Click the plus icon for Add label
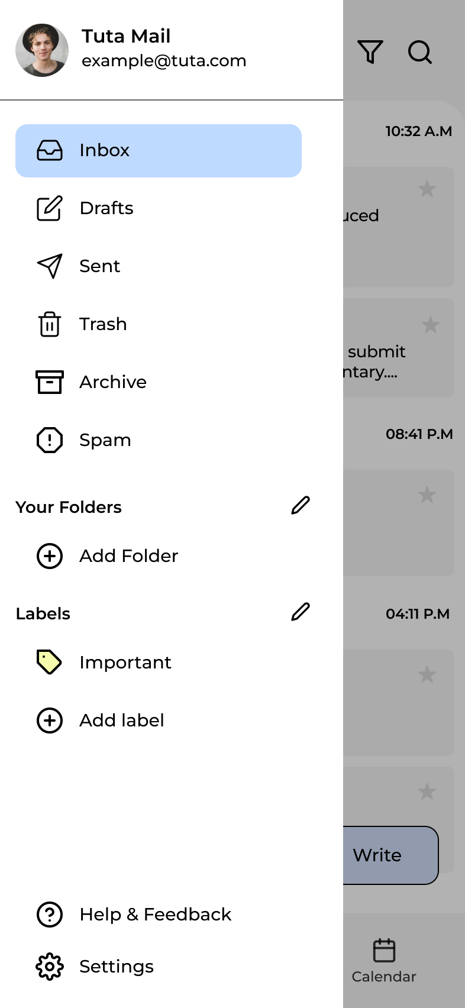 (50, 721)
